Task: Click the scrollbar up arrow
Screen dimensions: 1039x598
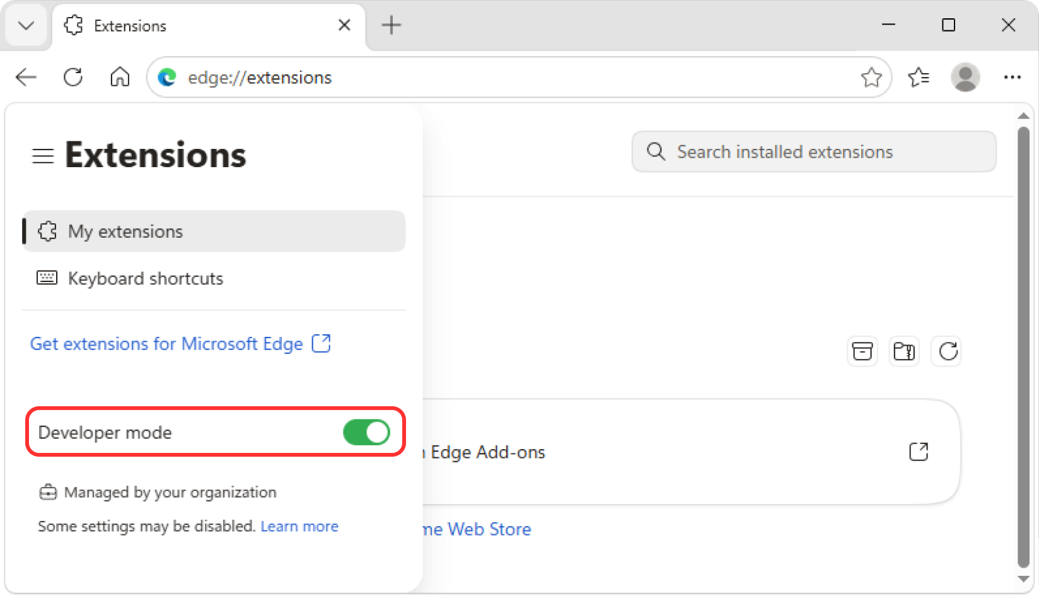Action: [x=1023, y=116]
